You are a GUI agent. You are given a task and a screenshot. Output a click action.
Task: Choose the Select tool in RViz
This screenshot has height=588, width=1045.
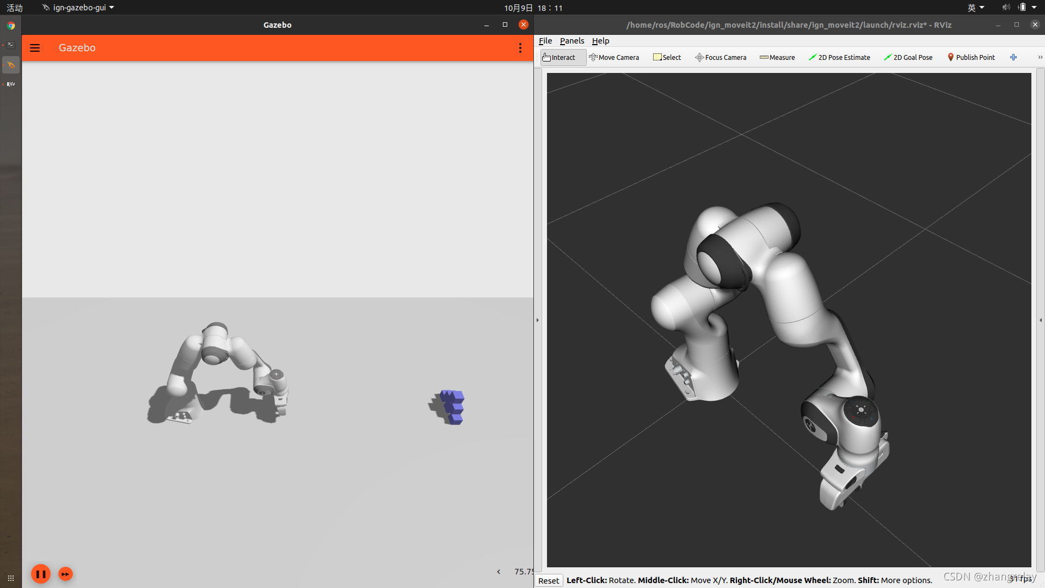(667, 57)
